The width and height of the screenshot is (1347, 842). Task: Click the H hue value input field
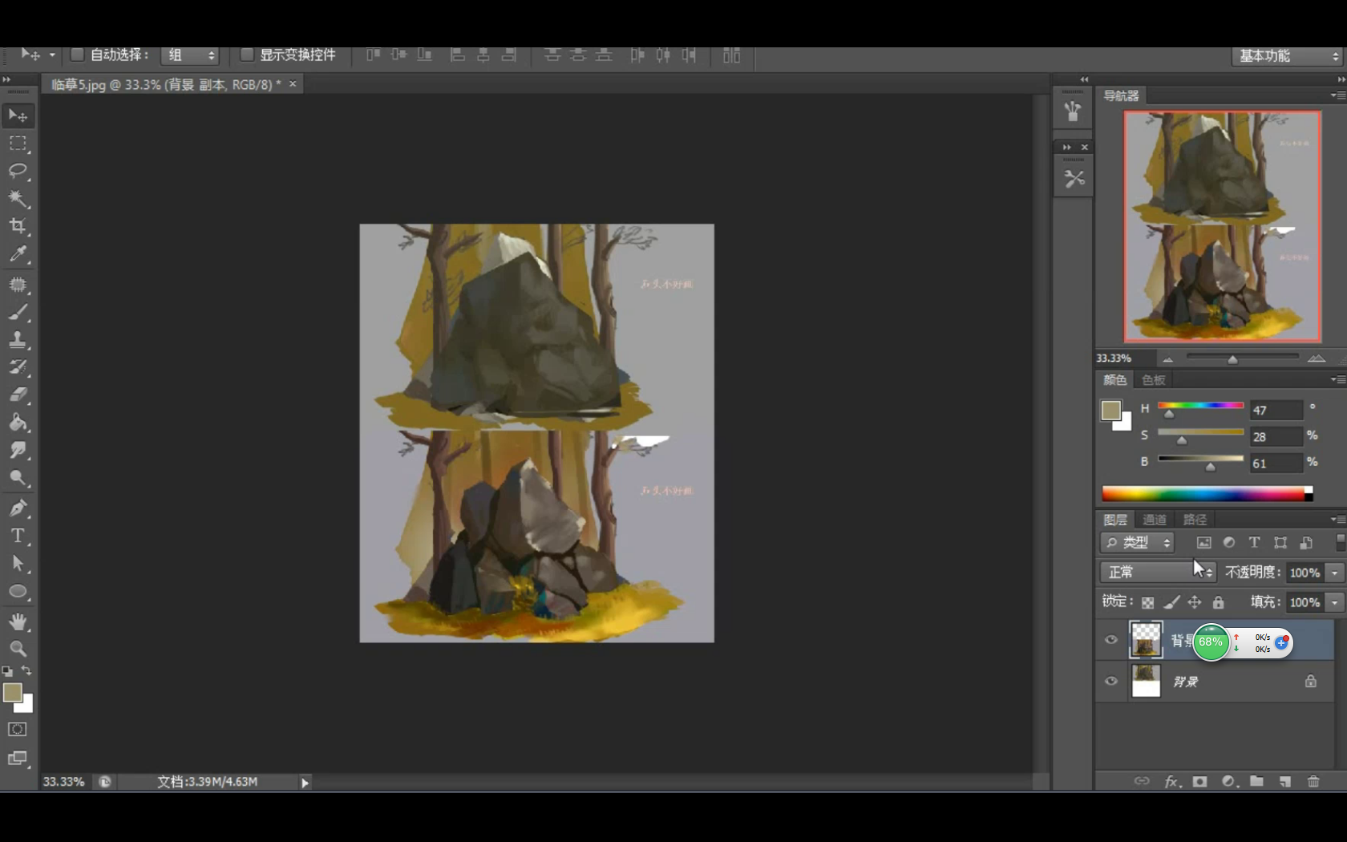1275,411
